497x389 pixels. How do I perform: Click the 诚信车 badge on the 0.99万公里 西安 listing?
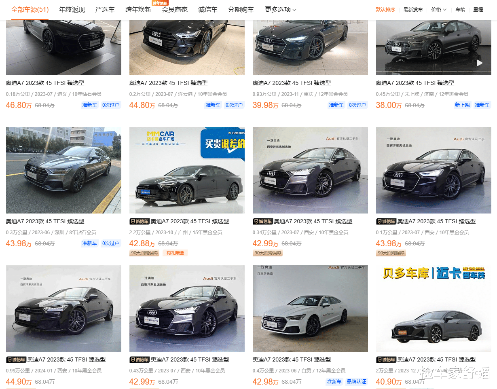[x=16, y=359]
